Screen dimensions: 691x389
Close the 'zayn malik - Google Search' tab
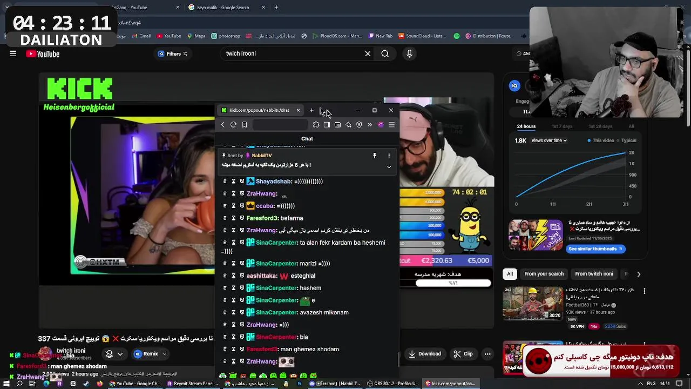pyautogui.click(x=263, y=8)
